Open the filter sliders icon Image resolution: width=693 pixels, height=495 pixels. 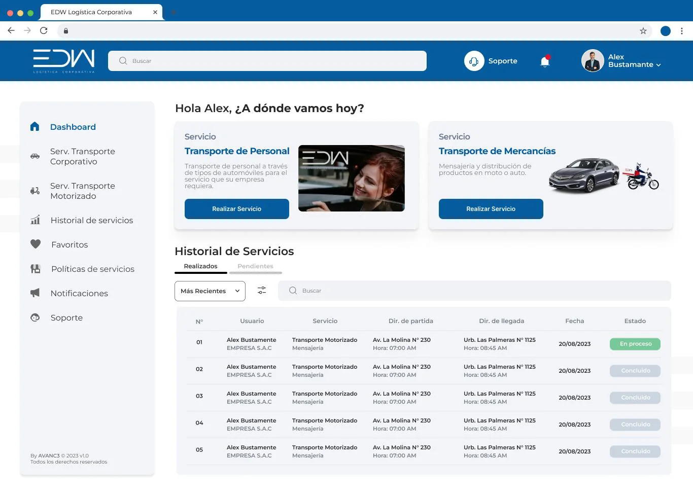tap(262, 290)
